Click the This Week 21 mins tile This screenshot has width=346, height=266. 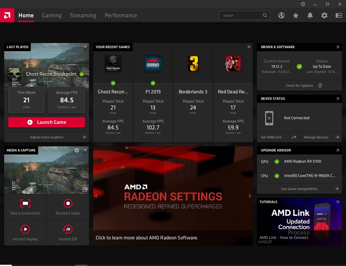[26, 100]
